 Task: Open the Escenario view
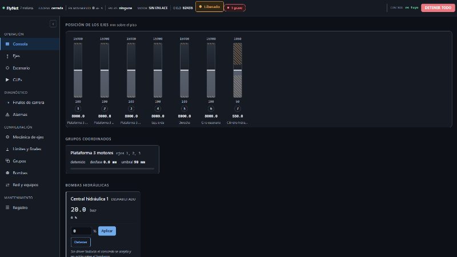pos(30,68)
